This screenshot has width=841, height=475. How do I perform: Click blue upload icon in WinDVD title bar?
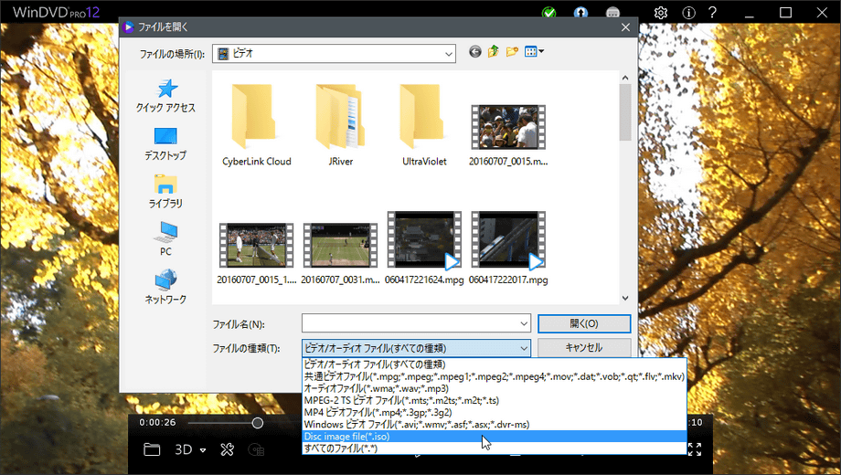click(580, 12)
